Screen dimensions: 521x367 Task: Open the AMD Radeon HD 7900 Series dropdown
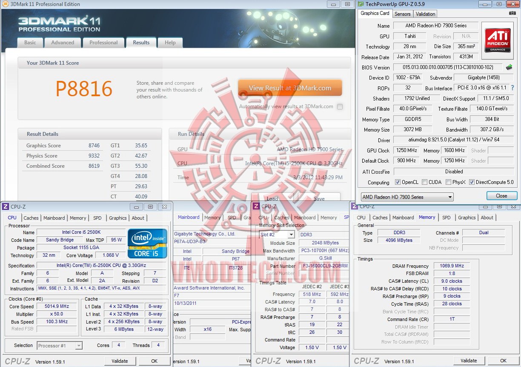click(407, 197)
